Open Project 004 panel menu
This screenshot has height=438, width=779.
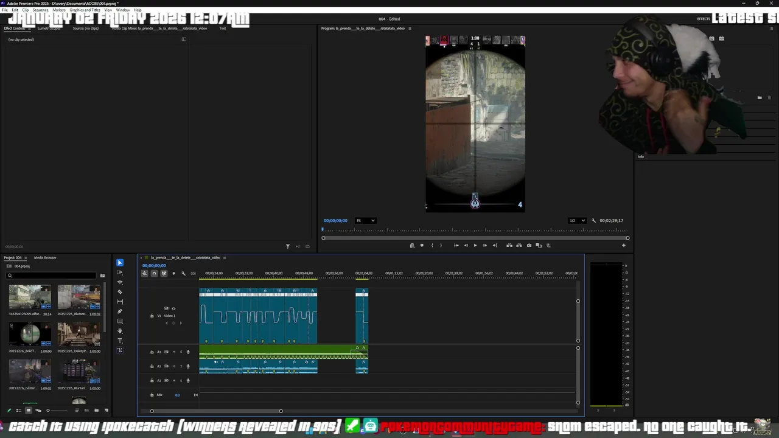25,258
